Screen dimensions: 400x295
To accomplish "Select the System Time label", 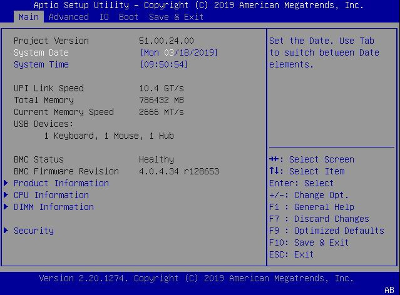I will (41, 64).
